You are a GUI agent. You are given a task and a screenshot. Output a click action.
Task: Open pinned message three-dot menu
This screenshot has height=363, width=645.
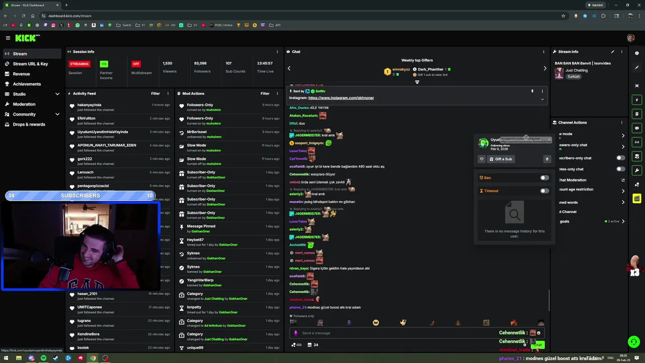point(542,91)
